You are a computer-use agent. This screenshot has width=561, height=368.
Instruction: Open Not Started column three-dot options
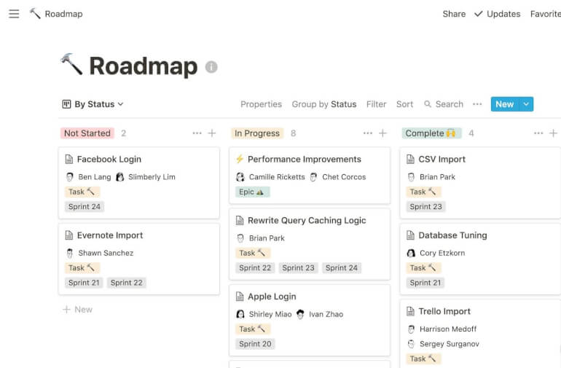coord(197,133)
